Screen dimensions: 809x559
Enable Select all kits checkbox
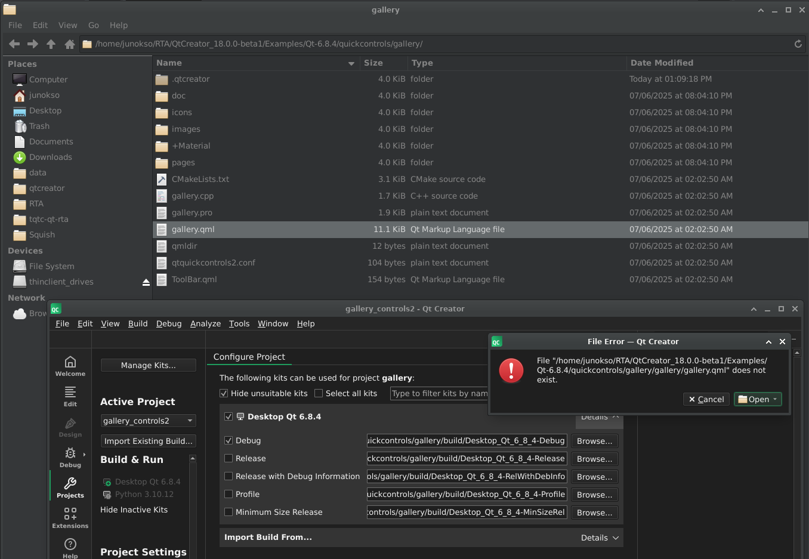[319, 393]
